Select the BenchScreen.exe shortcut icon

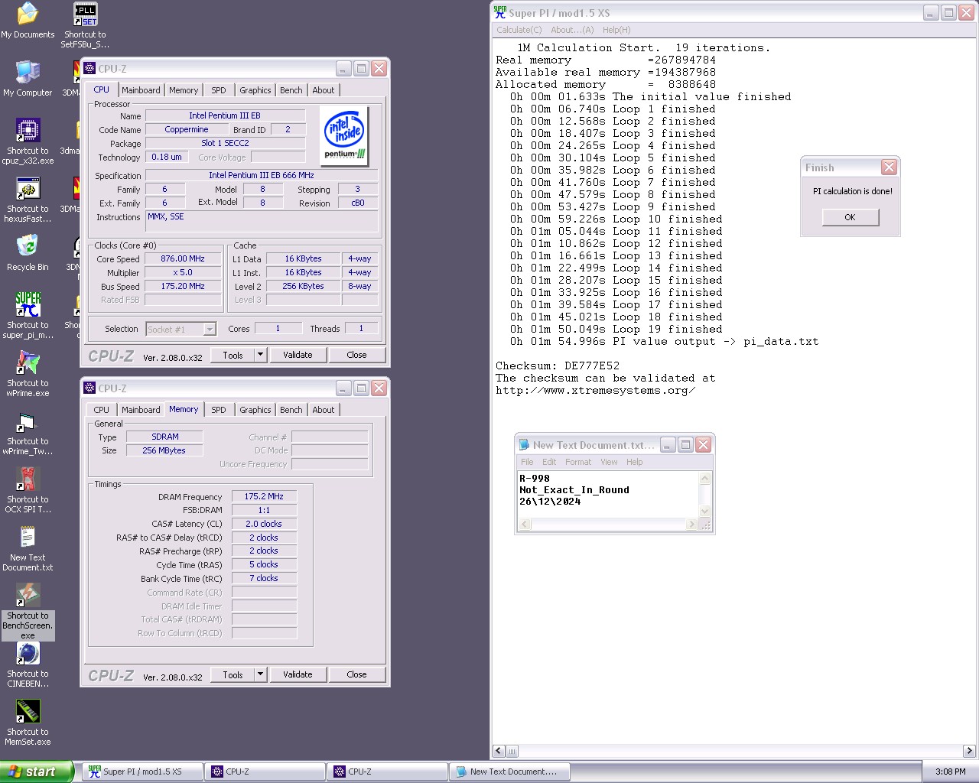click(x=28, y=612)
